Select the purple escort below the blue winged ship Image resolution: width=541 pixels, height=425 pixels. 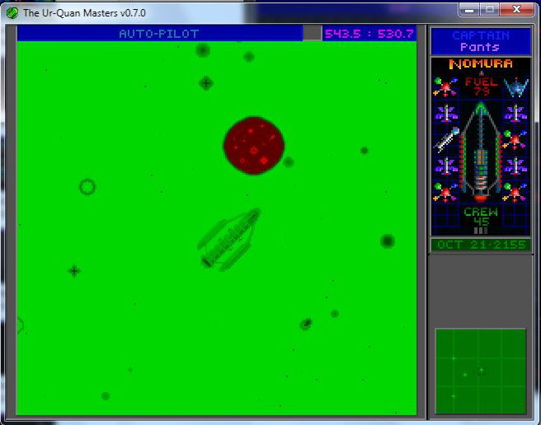pyautogui.click(x=515, y=114)
